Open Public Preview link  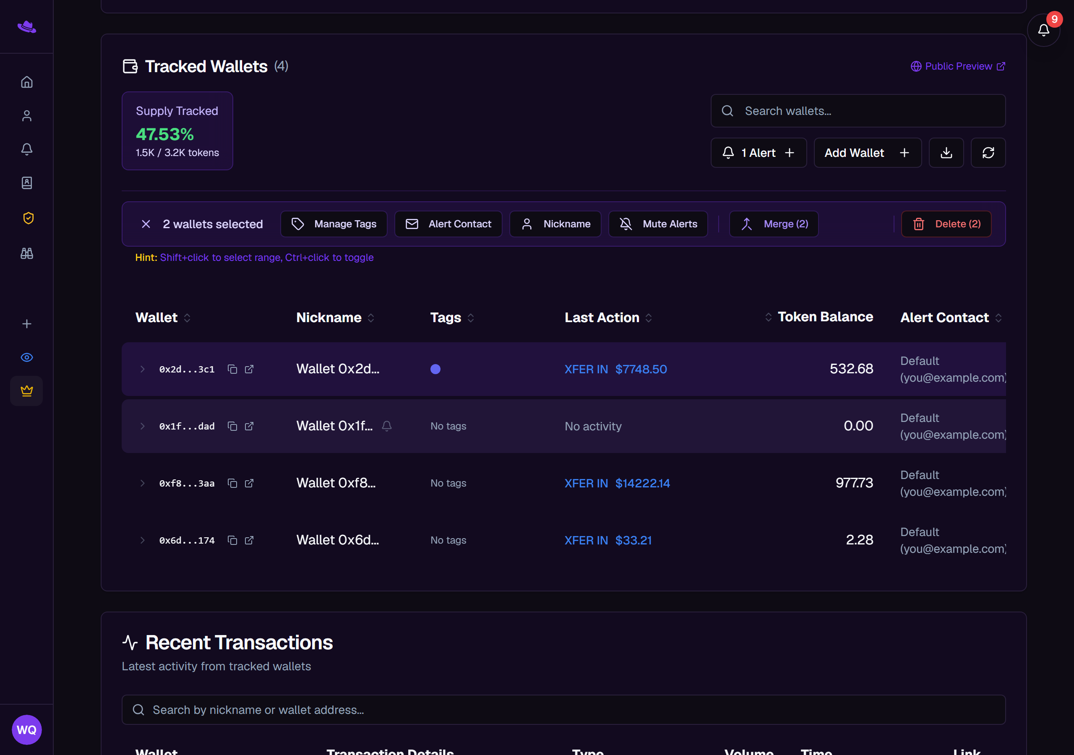pos(958,66)
